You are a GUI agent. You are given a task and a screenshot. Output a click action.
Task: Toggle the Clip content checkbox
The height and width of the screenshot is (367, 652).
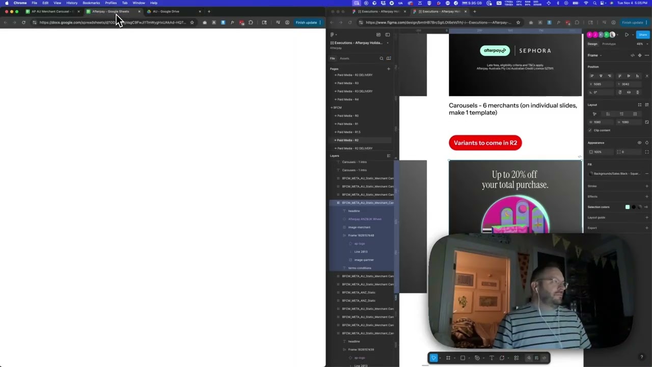pyautogui.click(x=590, y=130)
